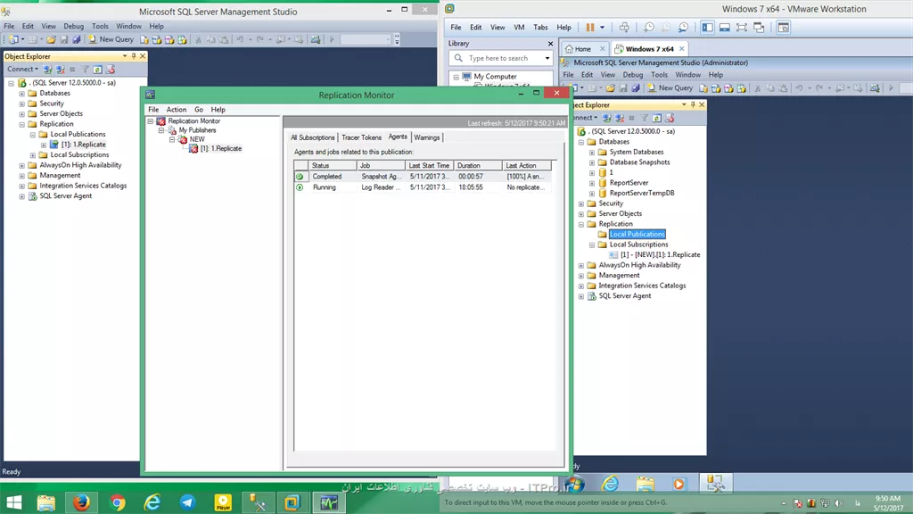Viewport: 913px width, 514px height.
Task: Click VMware Manage Snapshots icon
Action: (684, 28)
